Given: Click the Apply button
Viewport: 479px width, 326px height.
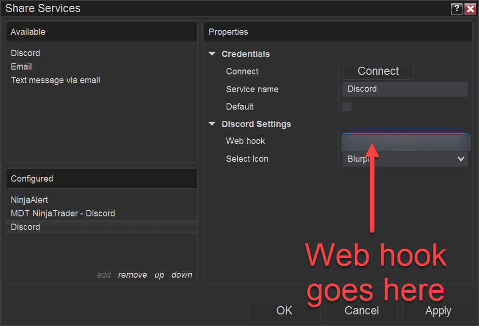Looking at the screenshot, I should (x=438, y=311).
